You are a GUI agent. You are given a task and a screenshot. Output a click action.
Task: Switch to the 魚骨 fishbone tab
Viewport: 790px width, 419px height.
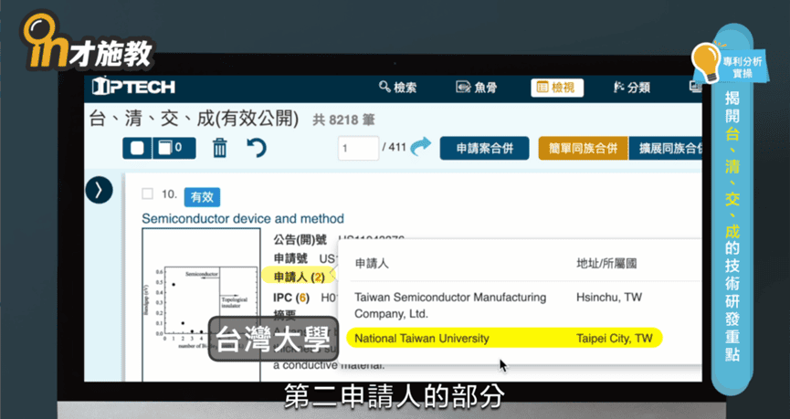click(x=476, y=88)
